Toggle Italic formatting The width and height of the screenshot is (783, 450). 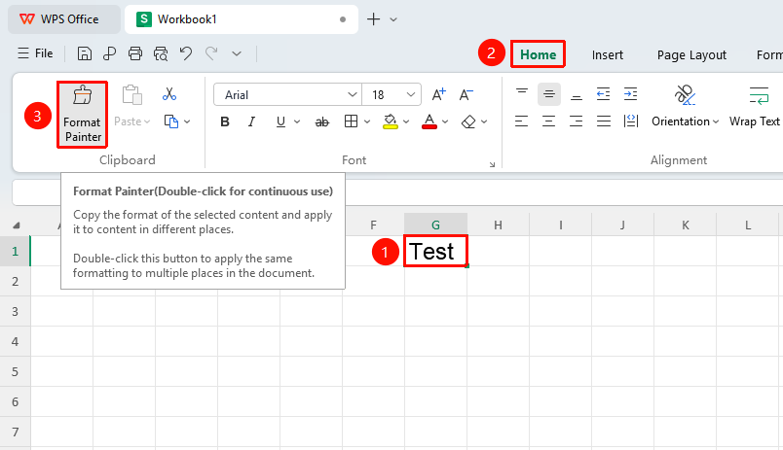251,121
